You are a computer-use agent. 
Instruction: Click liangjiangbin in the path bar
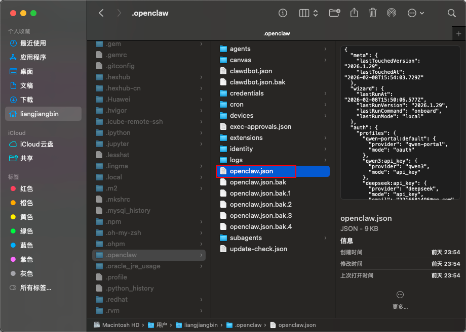click(x=197, y=325)
